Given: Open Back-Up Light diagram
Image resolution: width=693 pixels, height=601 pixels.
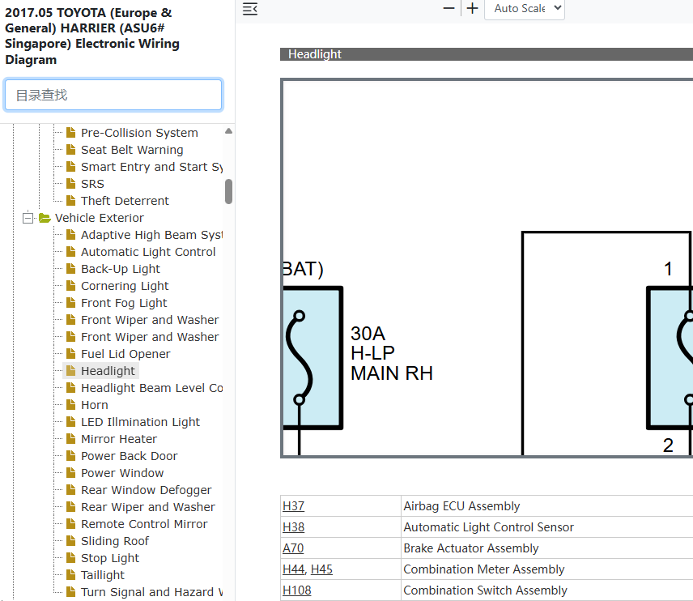Looking at the screenshot, I should [120, 269].
